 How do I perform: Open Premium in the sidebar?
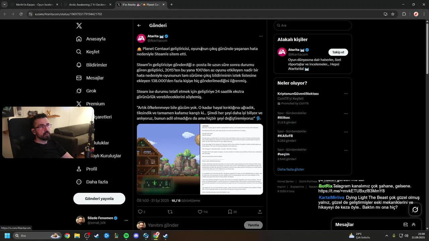pyautogui.click(x=90, y=104)
